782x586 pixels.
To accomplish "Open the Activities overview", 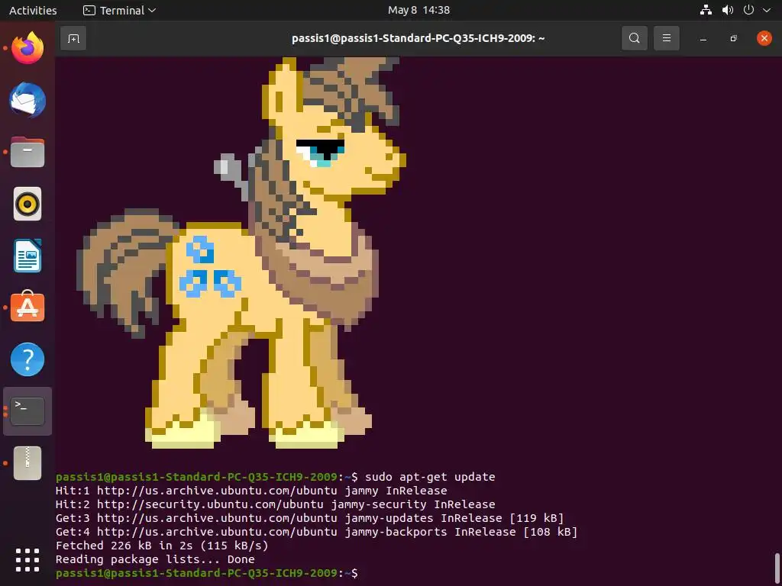I will pos(33,11).
